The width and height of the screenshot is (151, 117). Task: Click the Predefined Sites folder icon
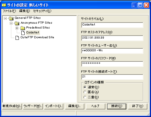click(x=23, y=28)
